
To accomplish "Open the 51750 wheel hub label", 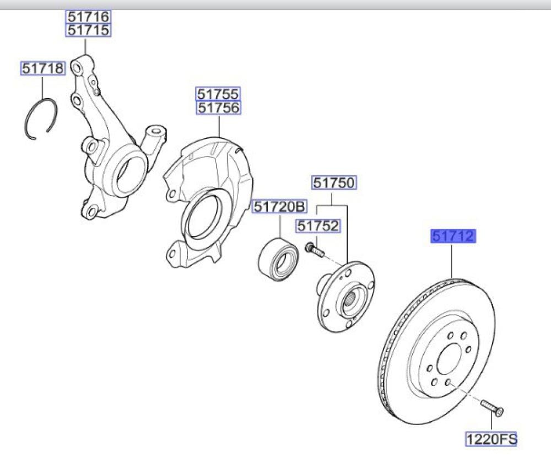I will (334, 182).
